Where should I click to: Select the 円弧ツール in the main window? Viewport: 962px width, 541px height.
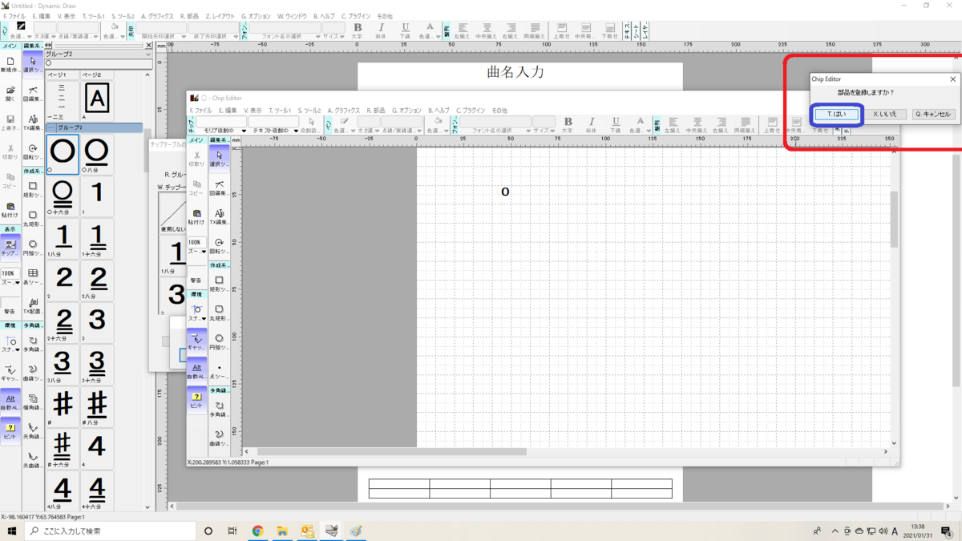point(33,247)
